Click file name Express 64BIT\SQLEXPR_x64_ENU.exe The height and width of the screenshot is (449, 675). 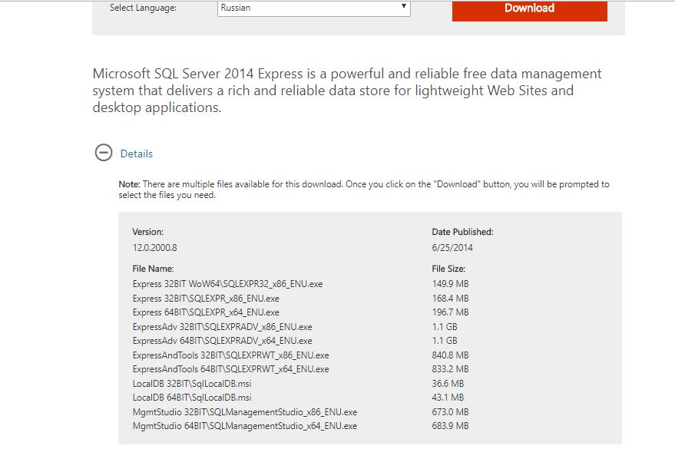click(x=206, y=312)
